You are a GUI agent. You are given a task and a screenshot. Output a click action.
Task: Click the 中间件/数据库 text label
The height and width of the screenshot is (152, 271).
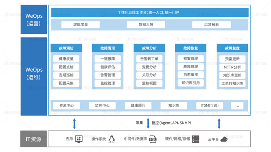coord(135,139)
